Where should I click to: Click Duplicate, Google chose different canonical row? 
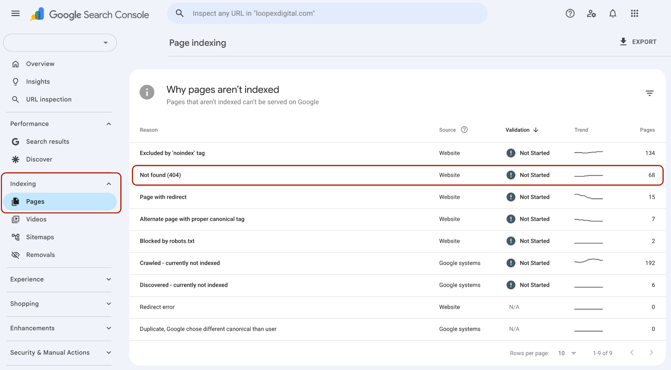click(x=397, y=329)
